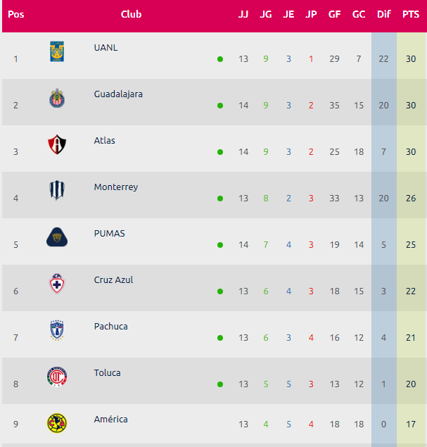Click the UANL Tigres club crest

click(x=57, y=51)
